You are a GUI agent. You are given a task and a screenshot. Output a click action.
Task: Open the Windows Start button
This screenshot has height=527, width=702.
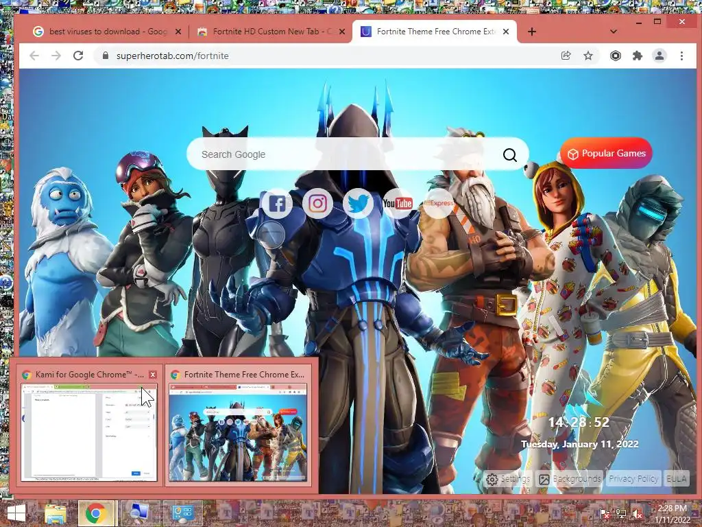click(x=16, y=513)
